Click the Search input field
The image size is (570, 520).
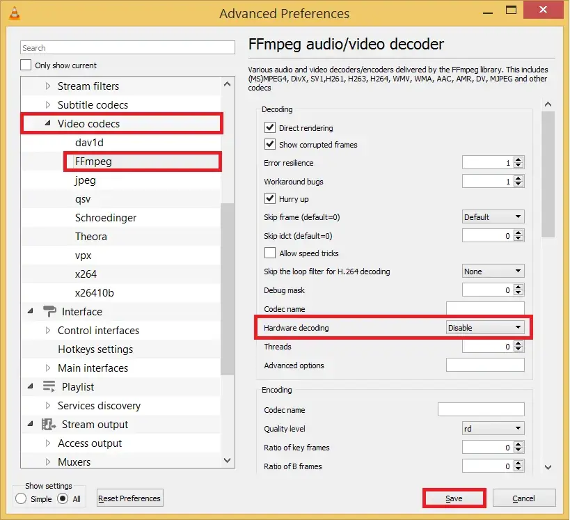(x=127, y=48)
